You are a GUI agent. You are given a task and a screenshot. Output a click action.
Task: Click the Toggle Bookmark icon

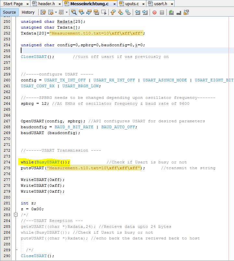(x=128, y=12)
